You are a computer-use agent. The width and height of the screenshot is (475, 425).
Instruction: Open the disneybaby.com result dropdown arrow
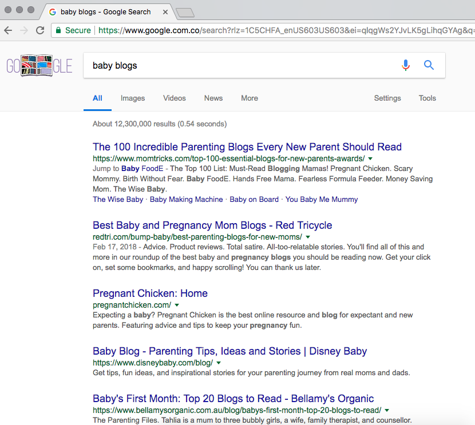pos(219,363)
